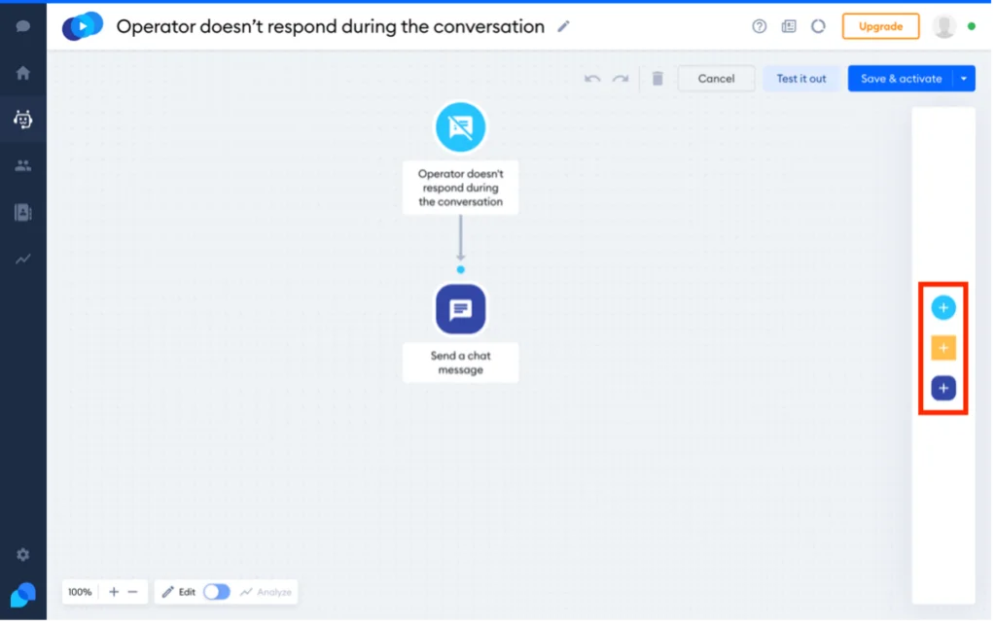Go to the home dashboard icon
The height and width of the screenshot is (625, 996).
[23, 73]
